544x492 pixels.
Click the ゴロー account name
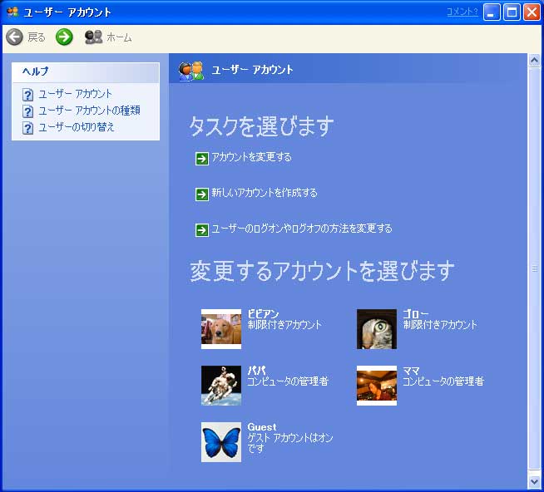tap(416, 314)
